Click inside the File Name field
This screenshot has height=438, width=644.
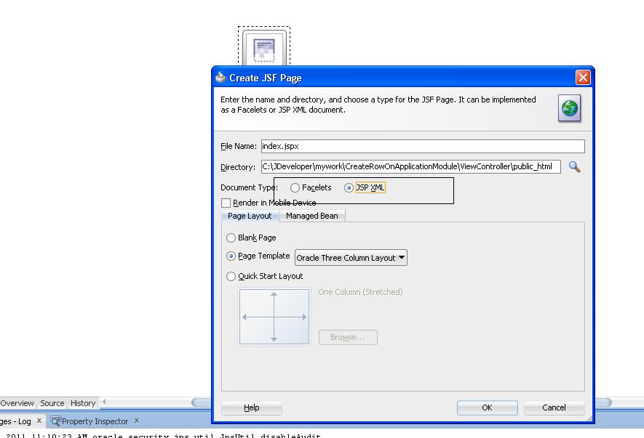point(364,146)
